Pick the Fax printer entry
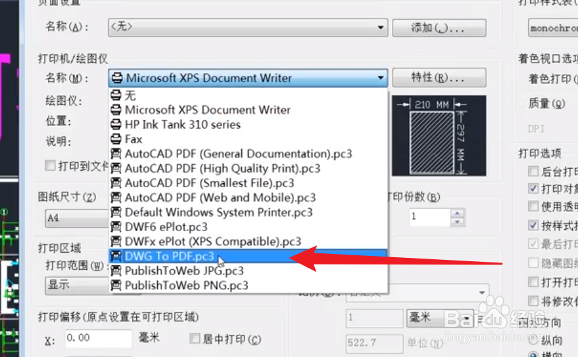This screenshot has height=357, width=578. click(248, 139)
